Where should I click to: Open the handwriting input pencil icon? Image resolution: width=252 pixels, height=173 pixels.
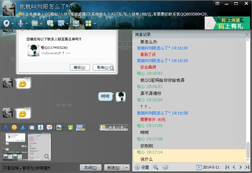[x=49, y=127]
